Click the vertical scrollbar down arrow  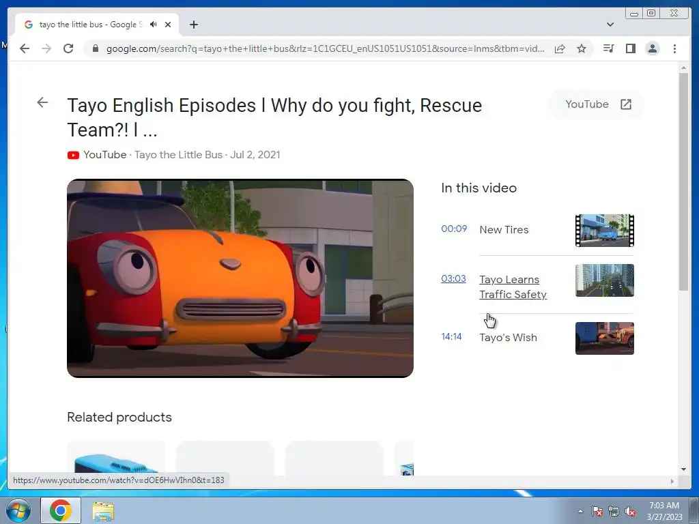point(683,469)
